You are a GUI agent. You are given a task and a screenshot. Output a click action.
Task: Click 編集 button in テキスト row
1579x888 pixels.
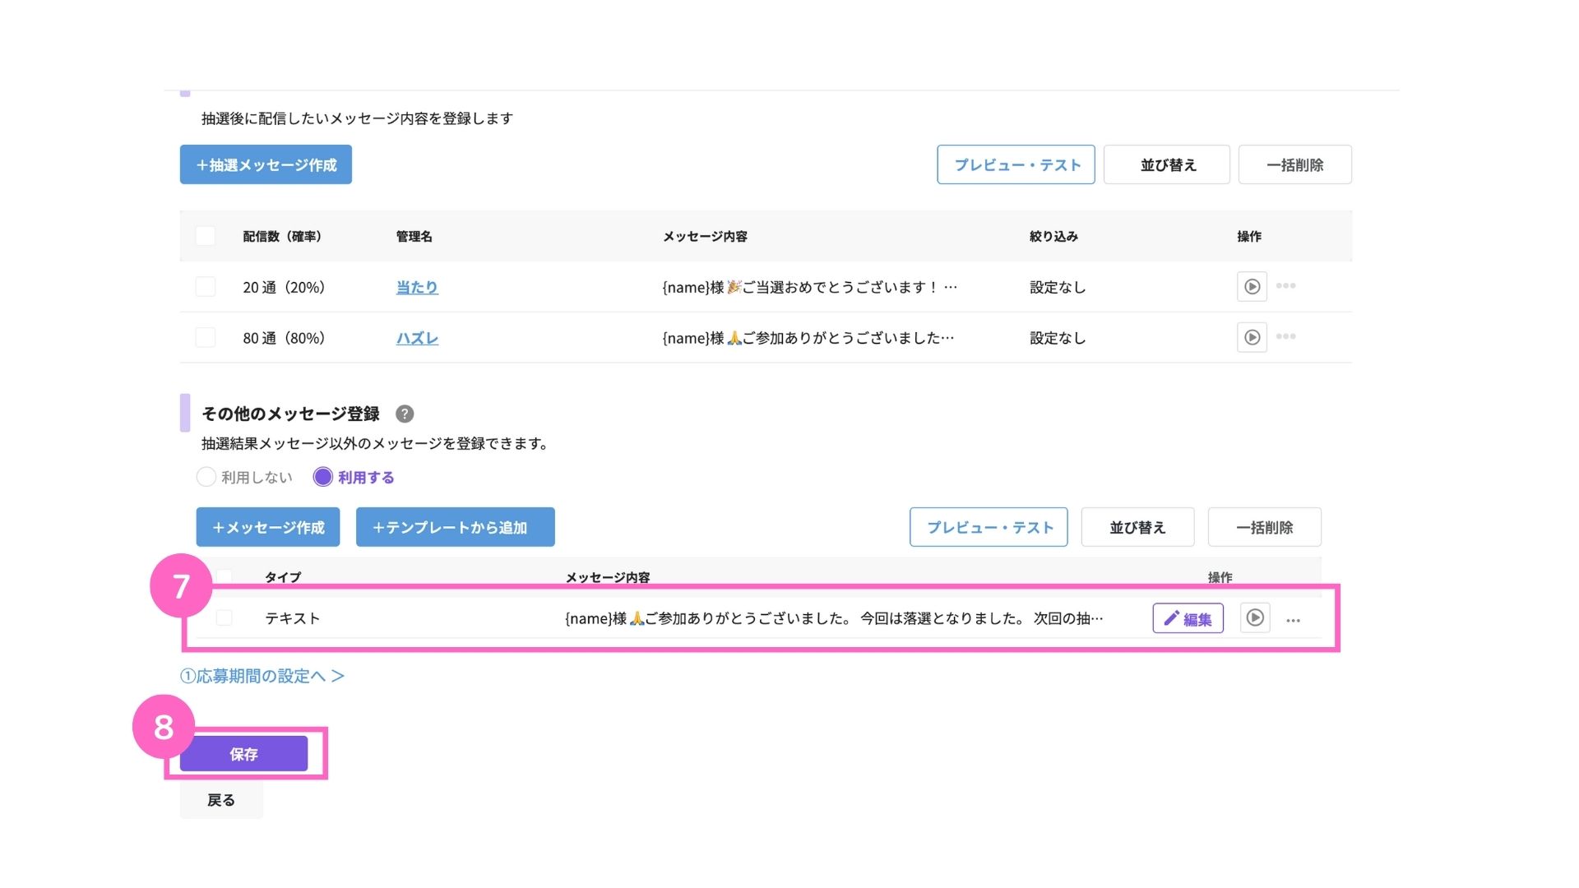[1188, 618]
